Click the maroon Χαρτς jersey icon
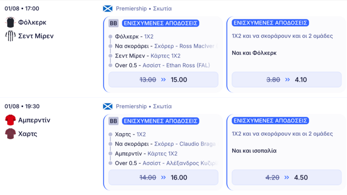 [x=10, y=134]
